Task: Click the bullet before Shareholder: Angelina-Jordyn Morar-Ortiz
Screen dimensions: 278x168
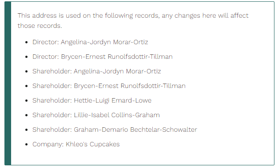Action: pyautogui.click(x=27, y=72)
